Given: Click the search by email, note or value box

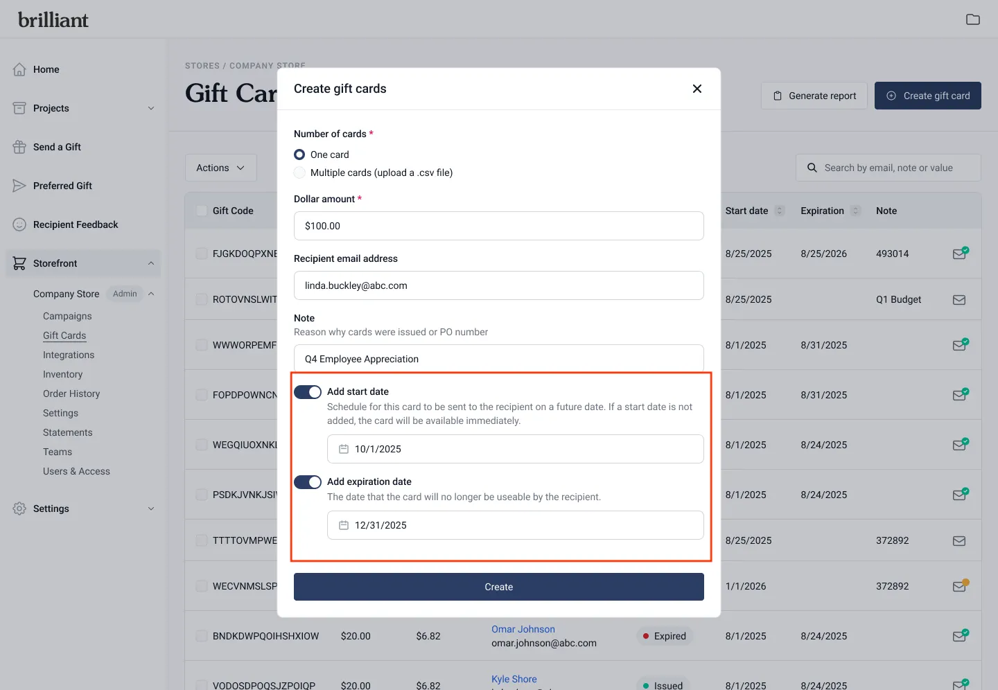Looking at the screenshot, I should [x=888, y=168].
